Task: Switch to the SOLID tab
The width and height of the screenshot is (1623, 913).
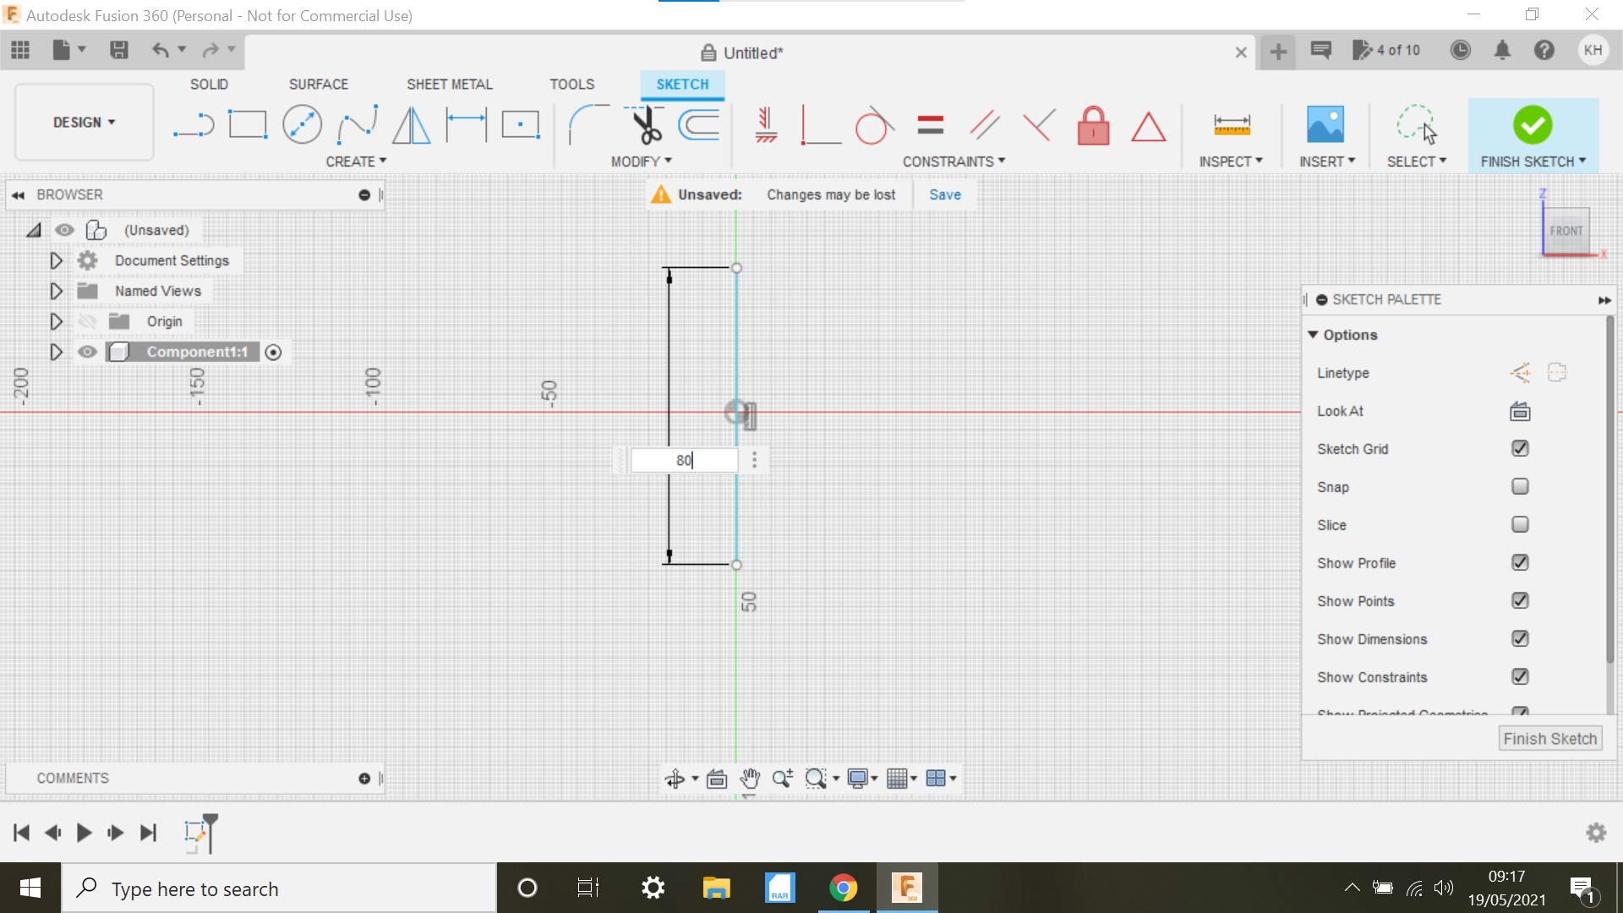Action: 209,84
